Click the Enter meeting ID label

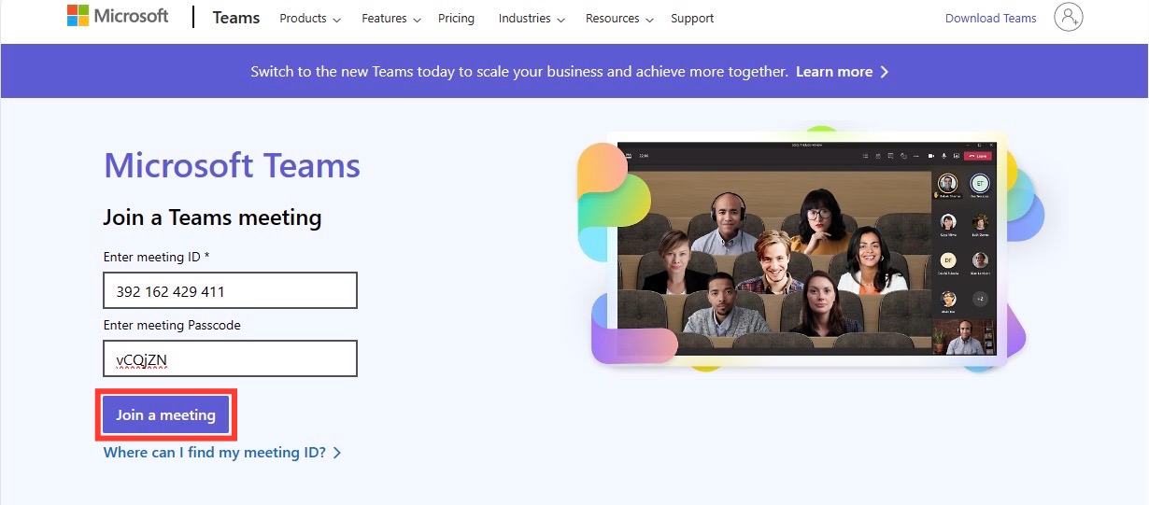pos(156,257)
